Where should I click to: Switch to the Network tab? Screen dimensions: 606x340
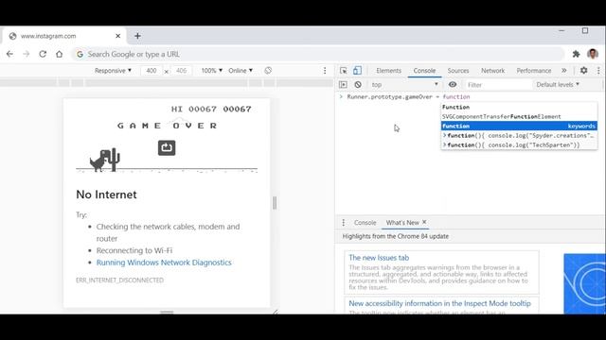pyautogui.click(x=492, y=71)
